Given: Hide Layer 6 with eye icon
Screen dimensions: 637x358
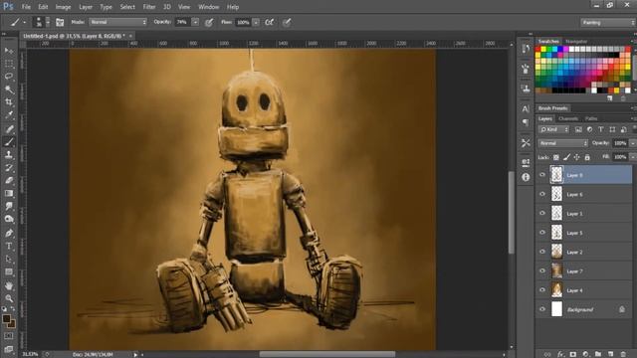Looking at the screenshot, I should (x=542, y=194).
